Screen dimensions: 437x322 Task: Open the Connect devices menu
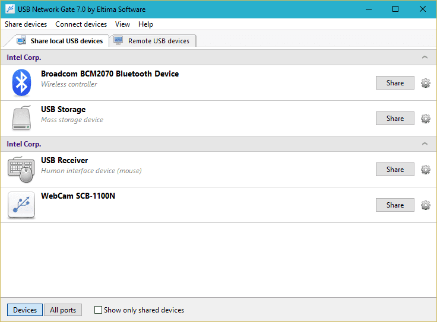click(x=81, y=24)
